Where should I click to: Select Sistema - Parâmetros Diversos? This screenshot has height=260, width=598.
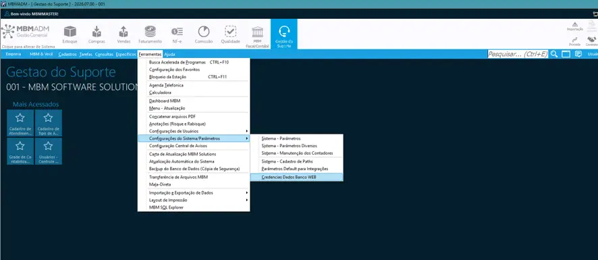tap(297, 146)
